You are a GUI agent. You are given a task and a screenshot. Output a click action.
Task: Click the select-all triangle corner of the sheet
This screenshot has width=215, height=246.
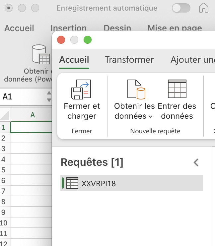point(5,115)
